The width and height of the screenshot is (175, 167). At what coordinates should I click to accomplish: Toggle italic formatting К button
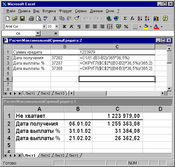click(x=72, y=27)
